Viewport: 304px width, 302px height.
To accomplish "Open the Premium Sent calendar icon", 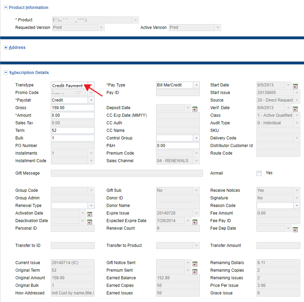I will 195,271.
